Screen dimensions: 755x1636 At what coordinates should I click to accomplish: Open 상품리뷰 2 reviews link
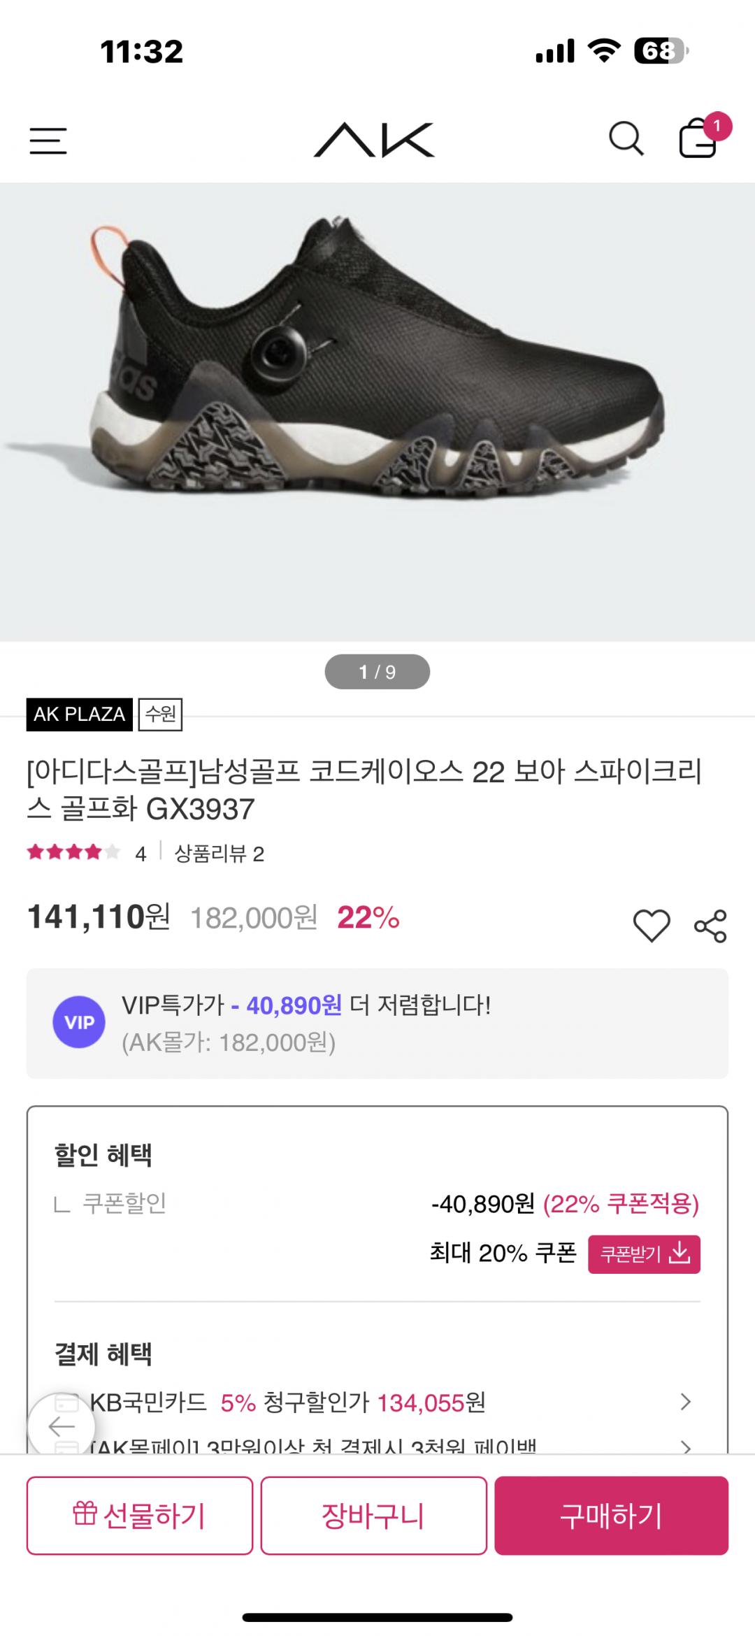tap(219, 854)
